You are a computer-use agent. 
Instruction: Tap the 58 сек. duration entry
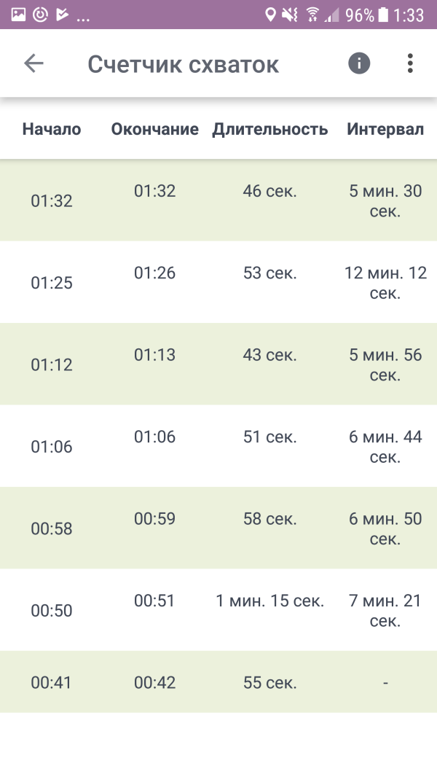[x=270, y=519]
